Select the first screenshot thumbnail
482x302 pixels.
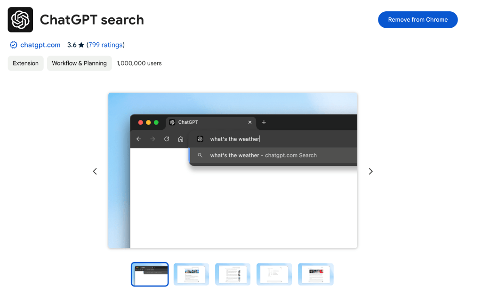(150, 274)
